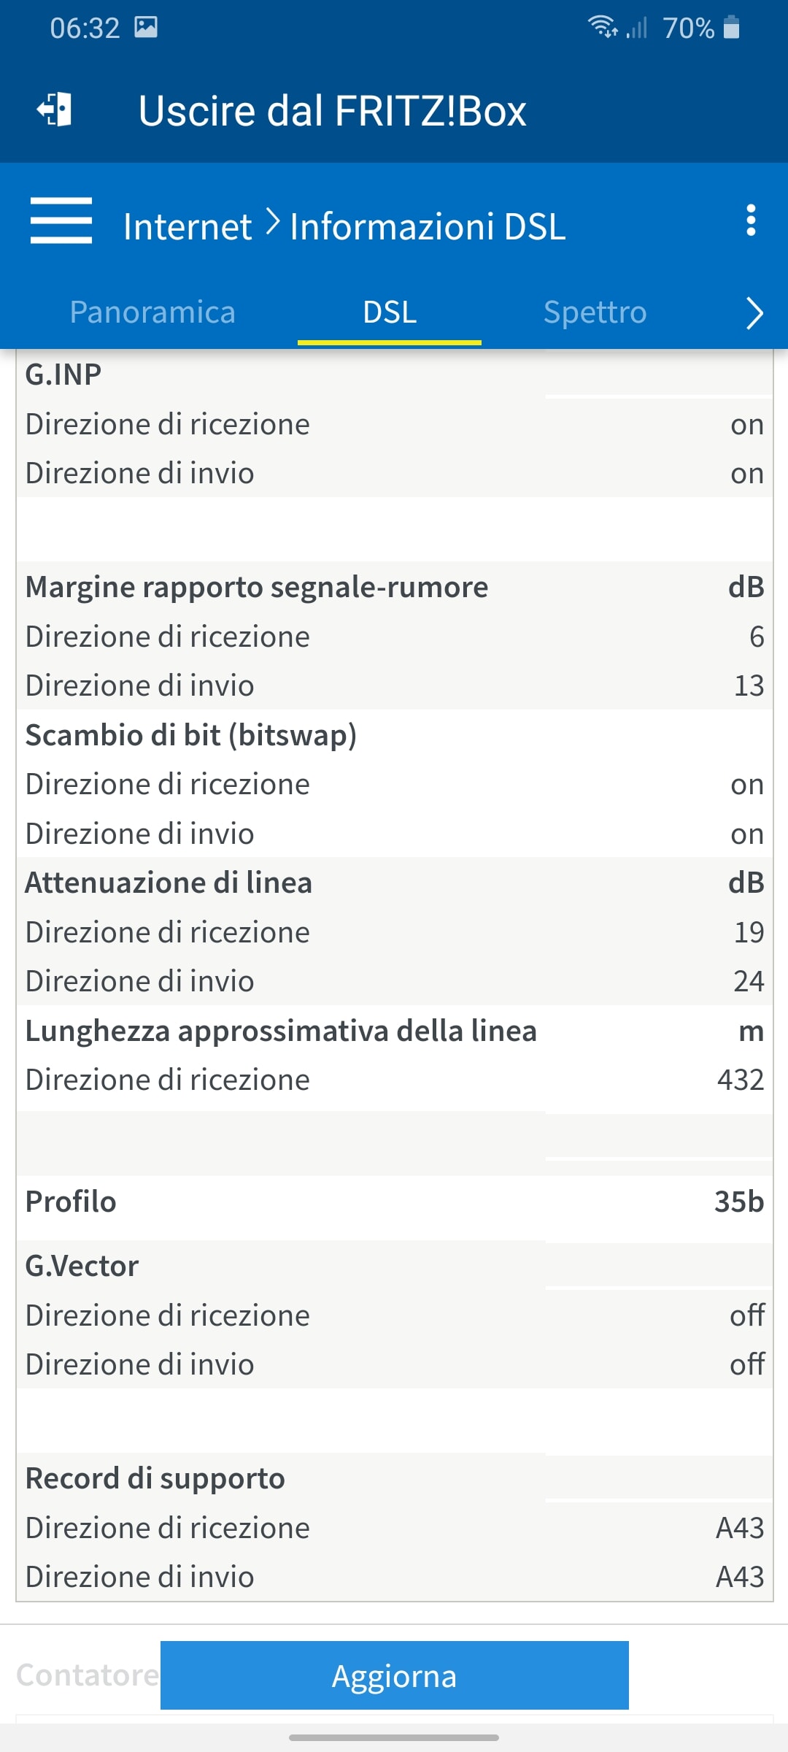Go to Internet in the breadcrumb
This screenshot has width=788, height=1752.
pos(188,226)
